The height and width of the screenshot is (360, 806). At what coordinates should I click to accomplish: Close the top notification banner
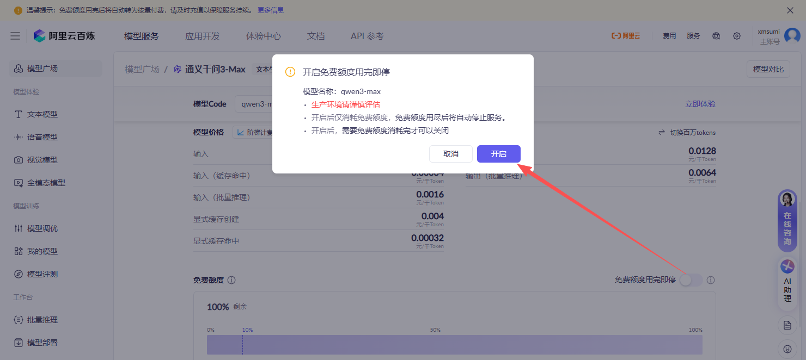click(790, 10)
